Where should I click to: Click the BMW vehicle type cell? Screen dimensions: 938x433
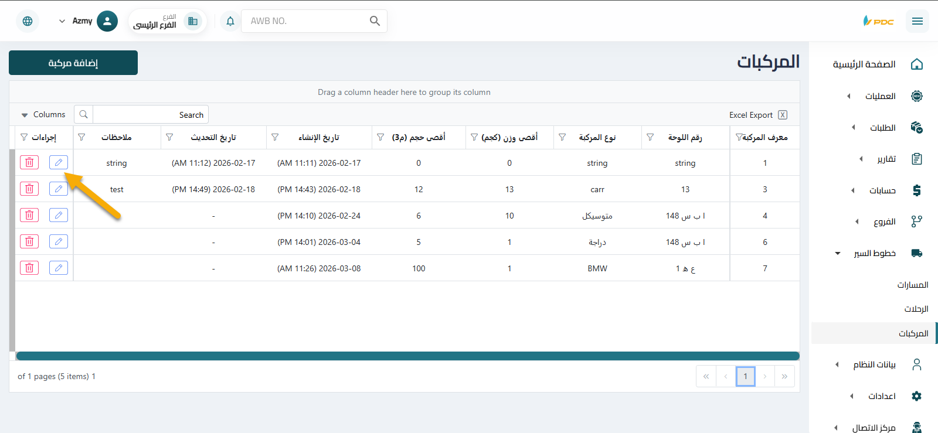(x=597, y=268)
